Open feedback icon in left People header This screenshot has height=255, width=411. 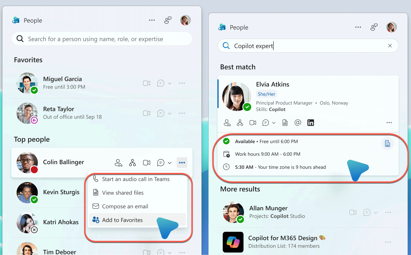[x=168, y=20]
